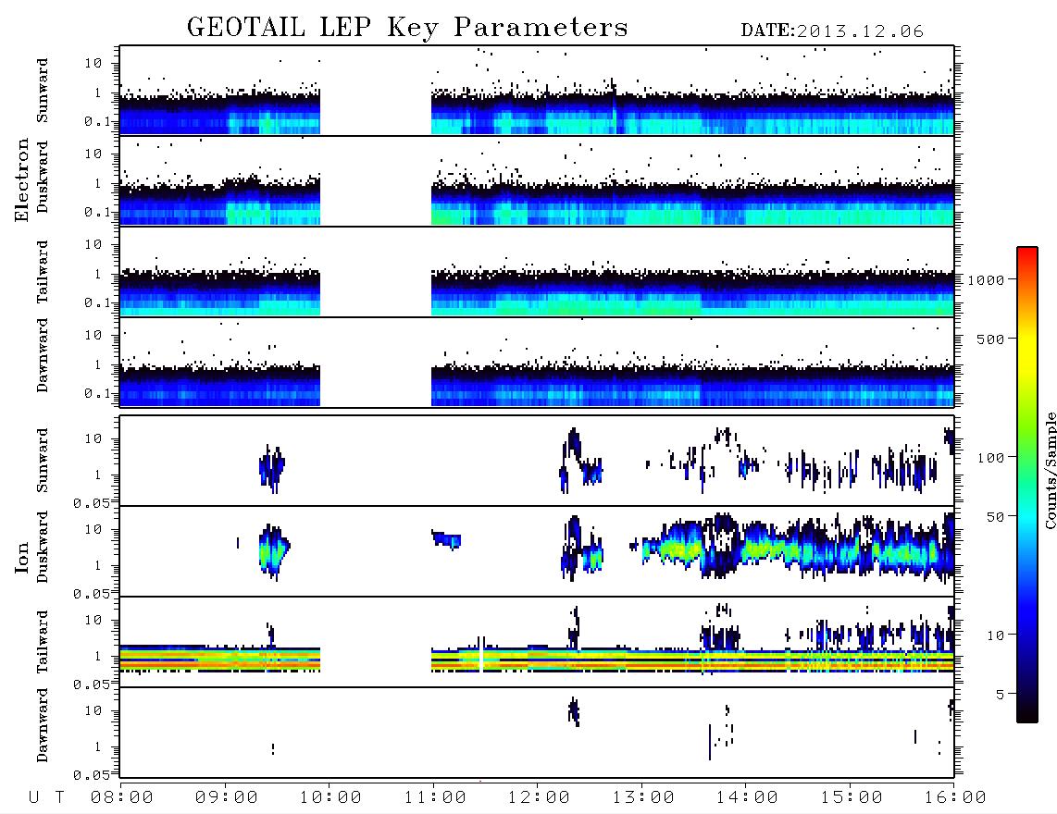Select the Electron Sunward panel label
Viewport: 1057px width, 814px height.
click(43, 91)
